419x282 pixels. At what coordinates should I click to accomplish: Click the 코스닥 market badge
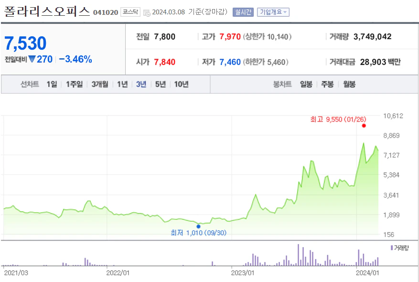[131, 11]
